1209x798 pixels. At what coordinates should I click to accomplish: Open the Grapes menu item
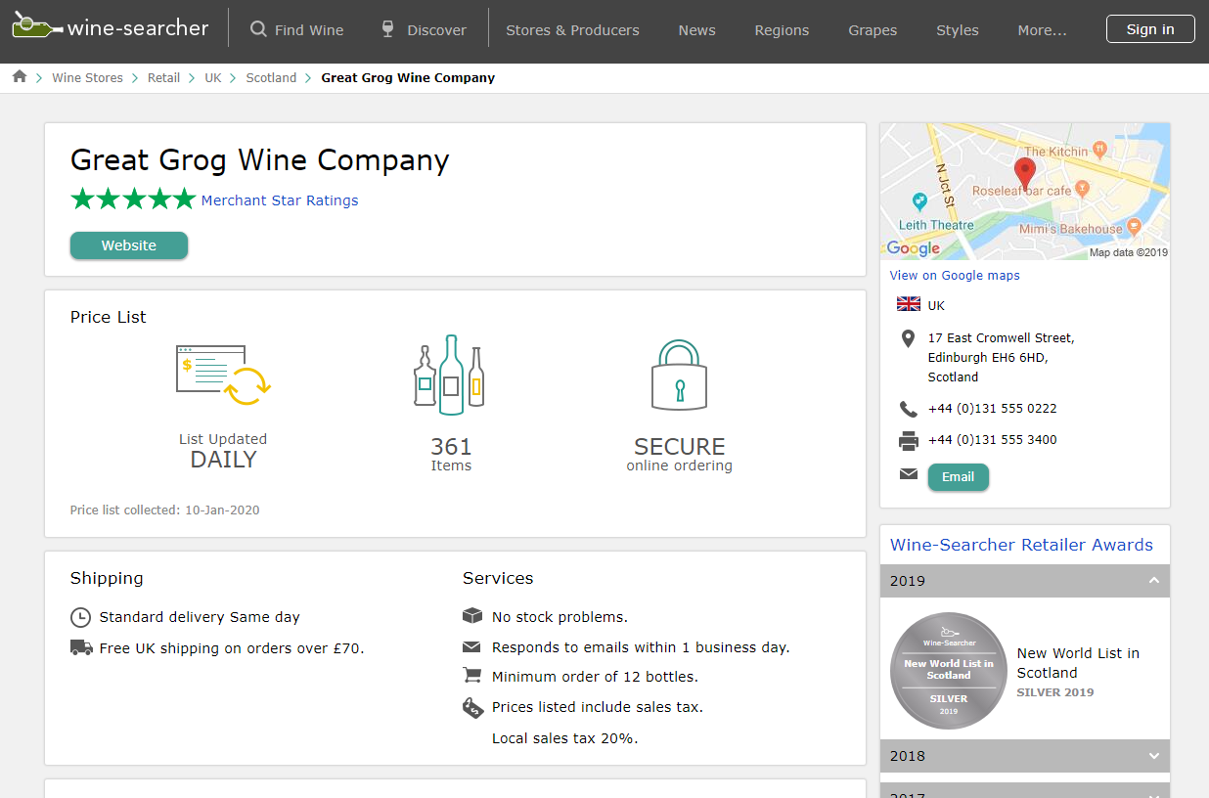[x=873, y=30]
